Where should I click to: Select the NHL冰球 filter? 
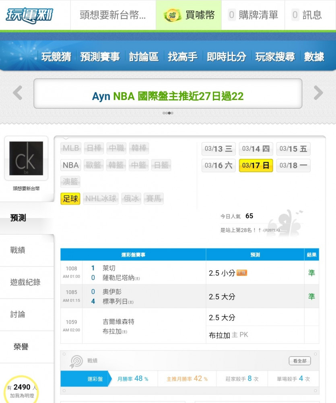pos(101,199)
